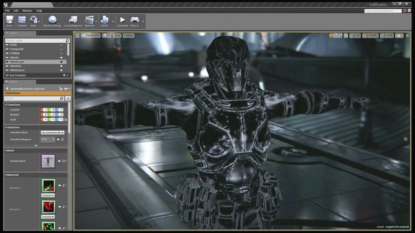The width and height of the screenshot is (415, 233).
Task: Toggle visibility of the Cloth layer
Action: click(61, 45)
